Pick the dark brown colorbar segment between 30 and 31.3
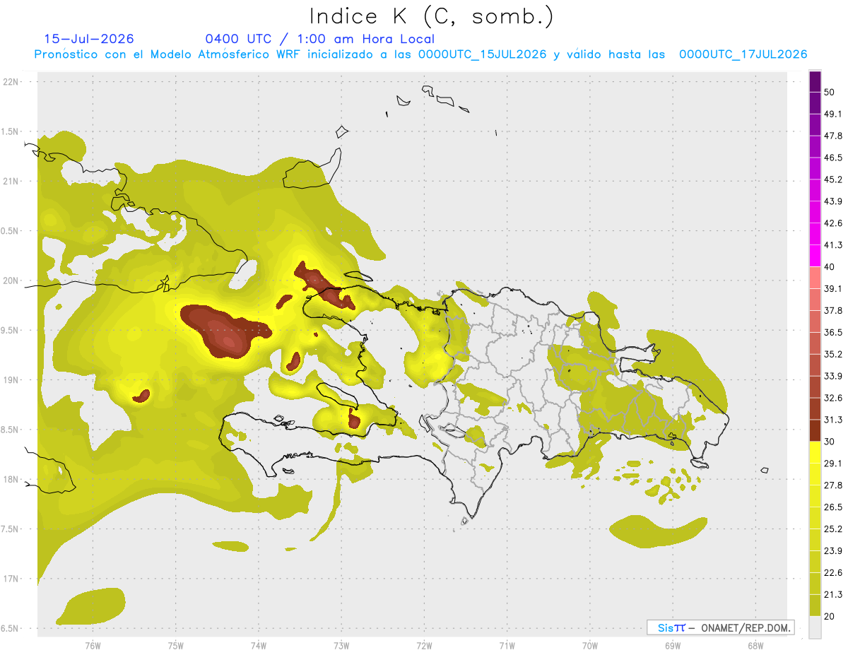The height and width of the screenshot is (655, 848). coord(815,430)
